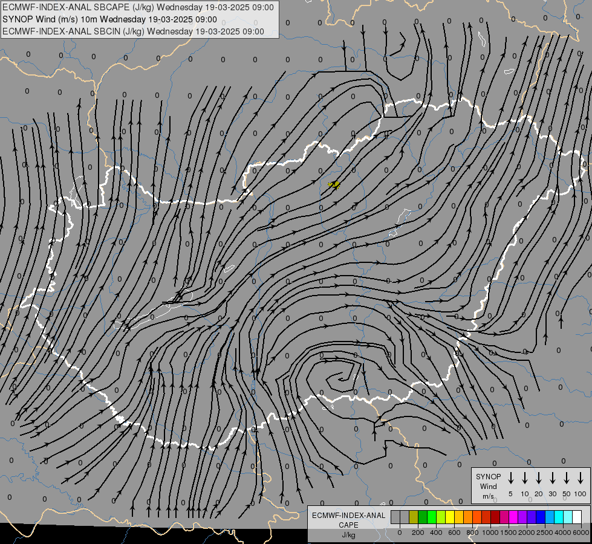Click the 1000 value on CAPE scale
The image size is (592, 544).
coord(490,533)
